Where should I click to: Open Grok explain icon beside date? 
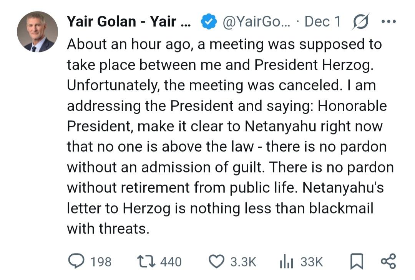point(361,22)
